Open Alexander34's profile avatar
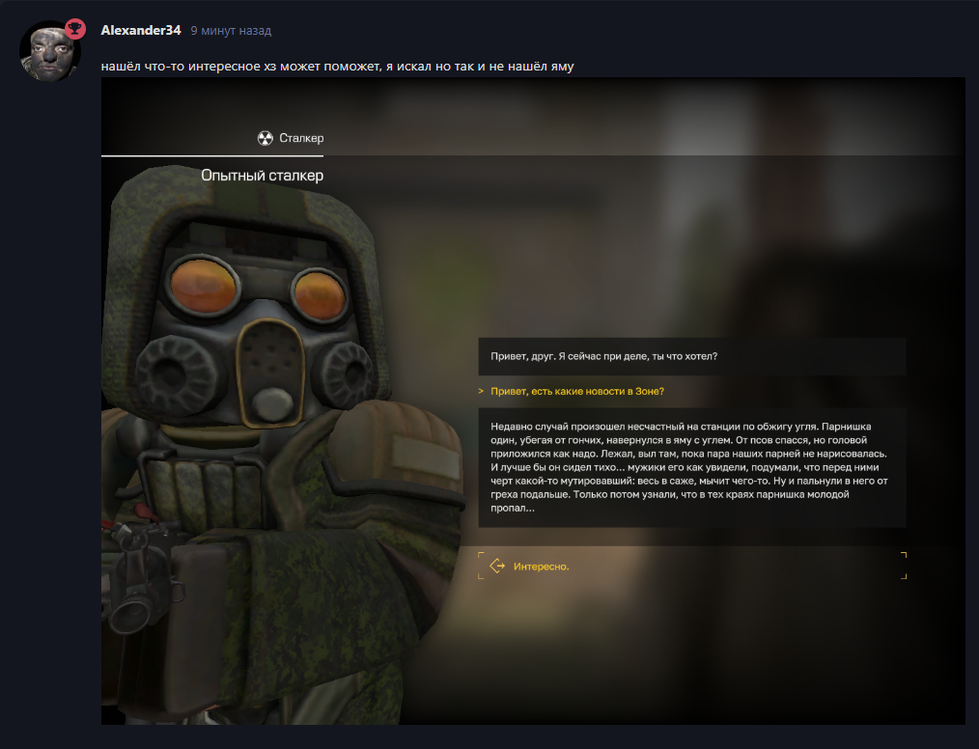 coord(50,51)
